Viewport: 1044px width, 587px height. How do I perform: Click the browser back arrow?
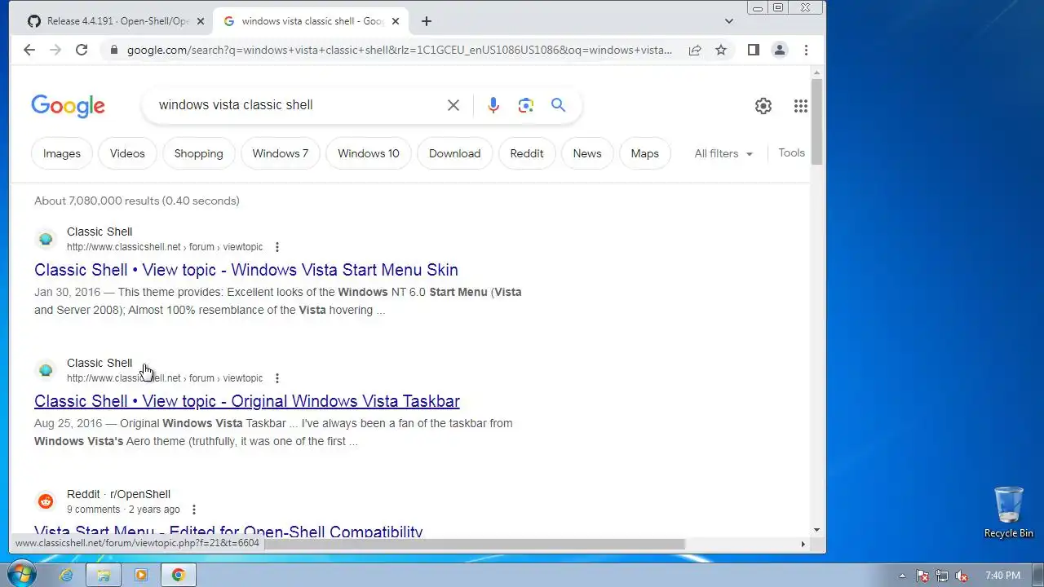29,50
